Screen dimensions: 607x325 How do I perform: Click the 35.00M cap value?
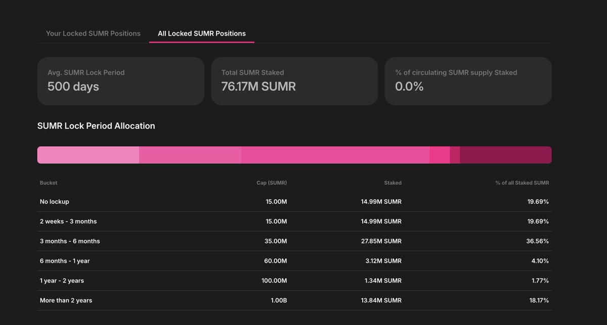pos(276,241)
